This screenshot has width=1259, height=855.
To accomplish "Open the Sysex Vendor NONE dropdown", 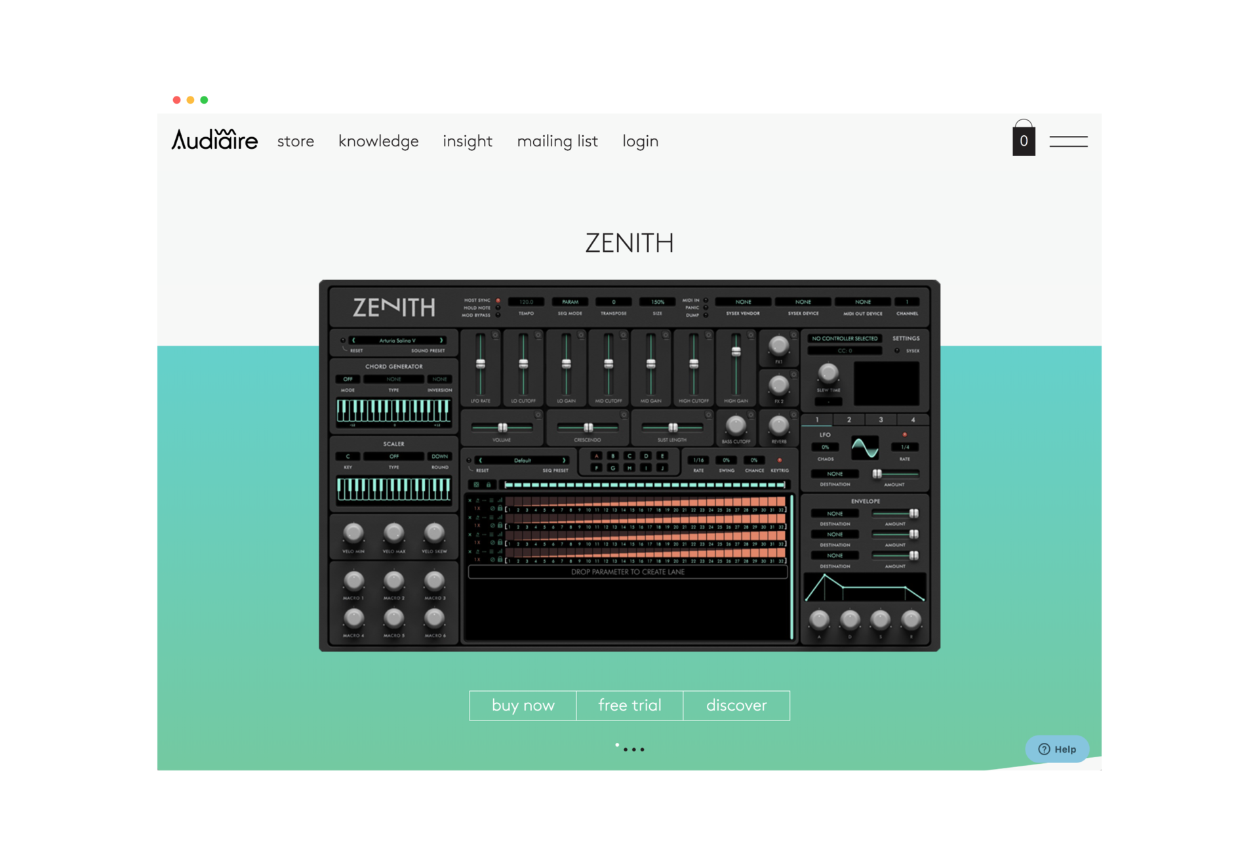I will [743, 302].
